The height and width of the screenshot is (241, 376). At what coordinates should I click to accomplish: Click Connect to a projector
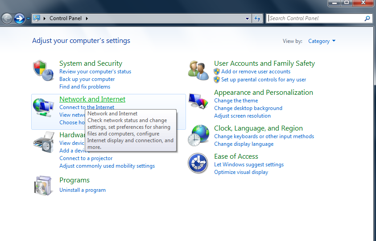[x=86, y=158]
